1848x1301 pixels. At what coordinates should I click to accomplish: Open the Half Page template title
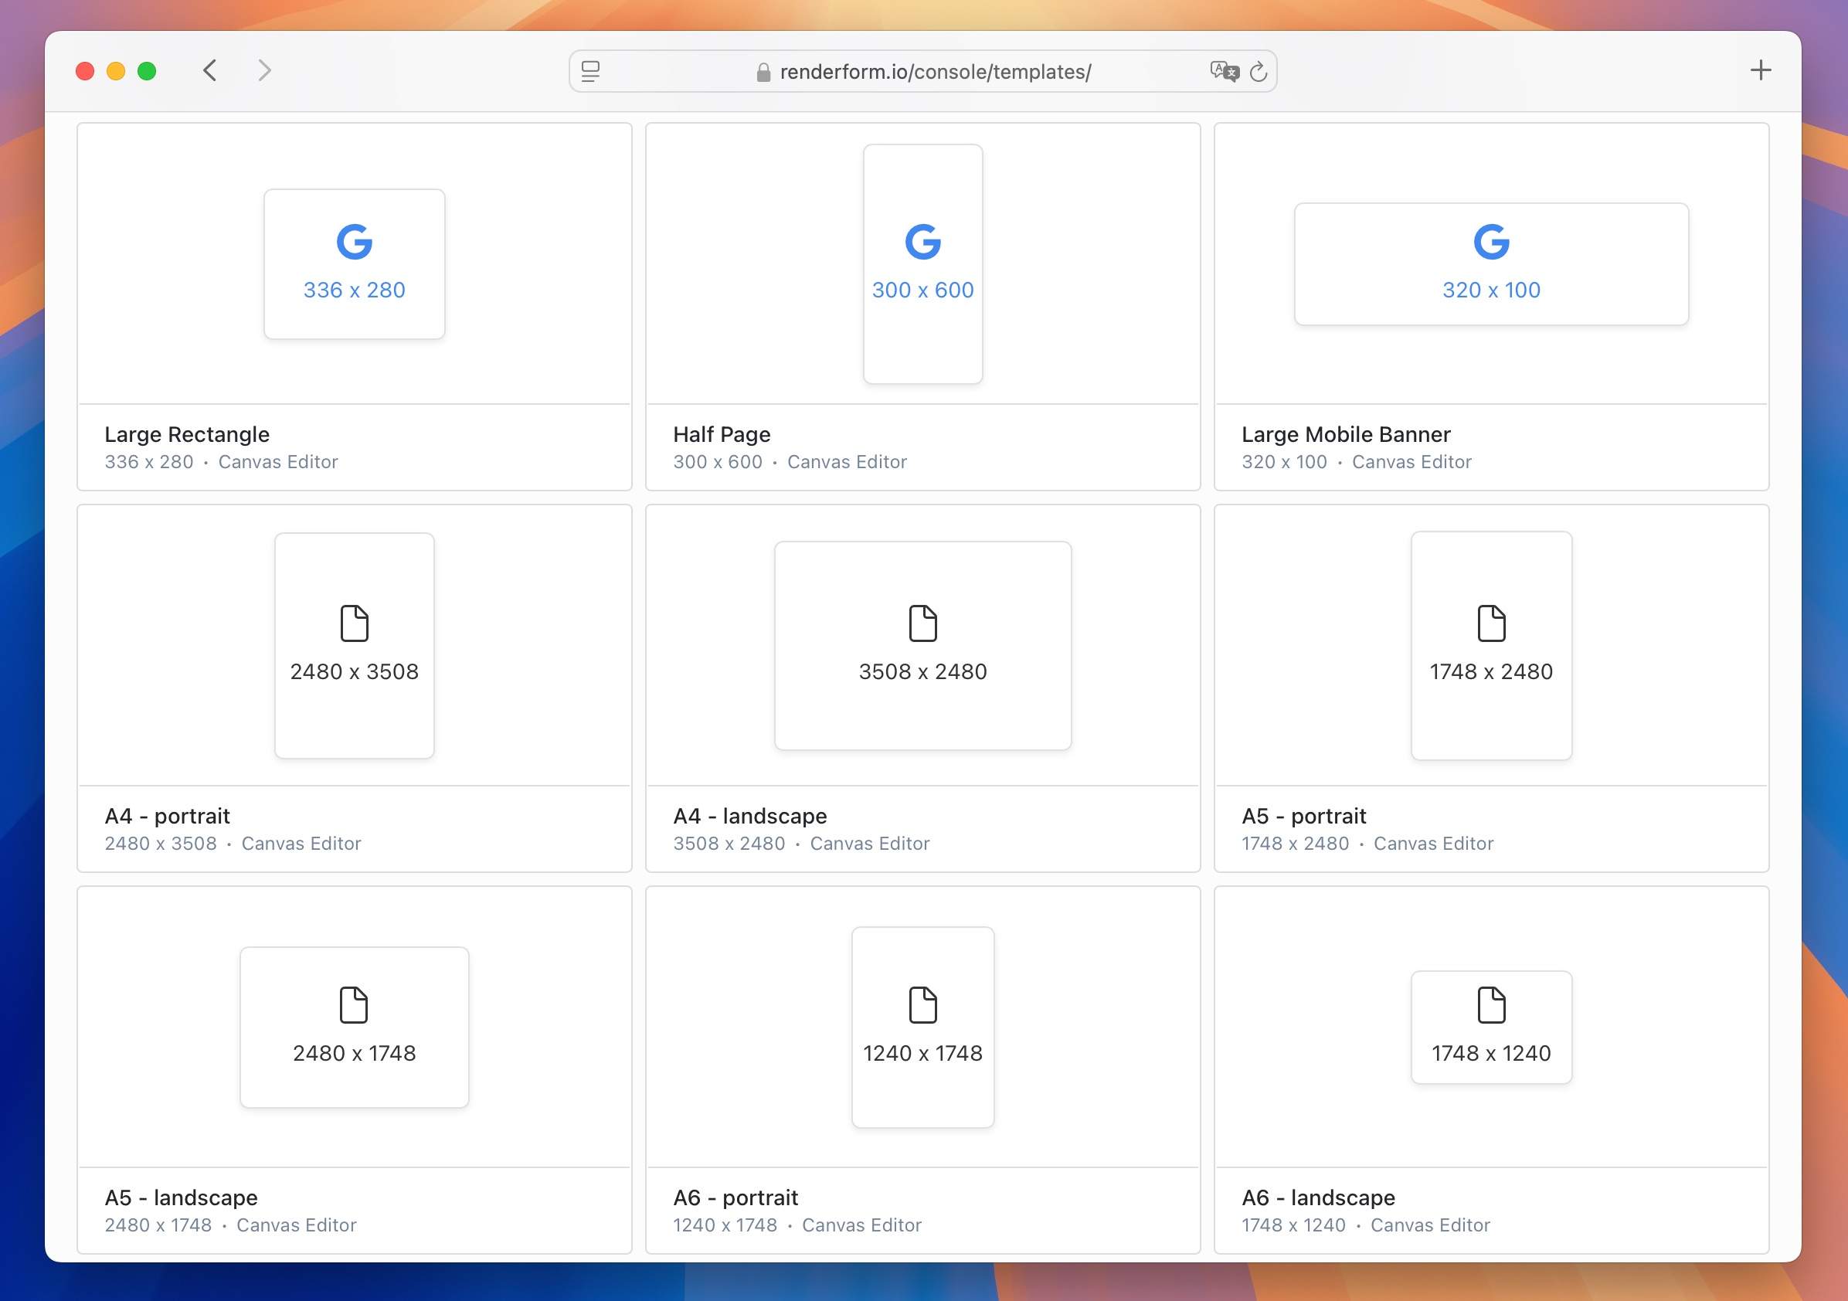721,435
